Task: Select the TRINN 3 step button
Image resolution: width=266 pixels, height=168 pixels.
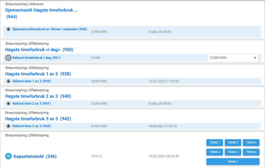Action: (251, 143)
